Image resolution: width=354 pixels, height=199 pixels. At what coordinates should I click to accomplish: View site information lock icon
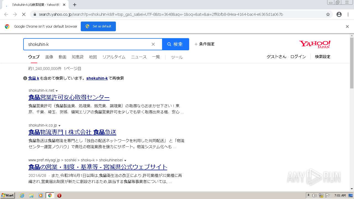(35, 14)
